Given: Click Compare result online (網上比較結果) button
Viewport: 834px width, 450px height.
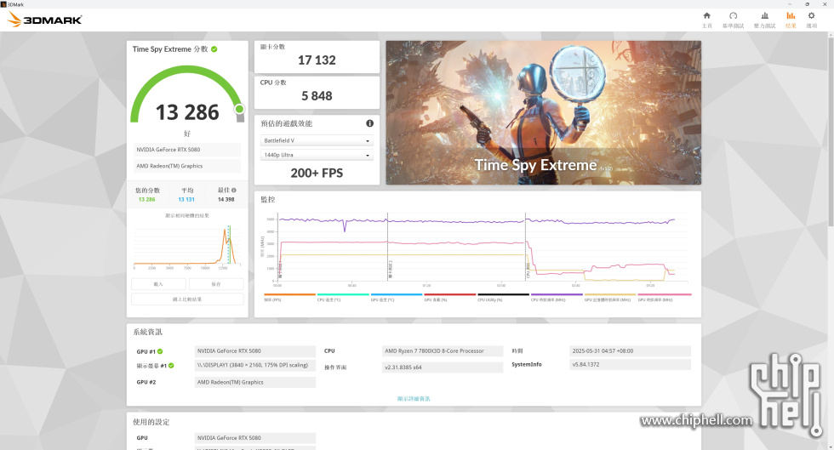Looking at the screenshot, I should (x=187, y=299).
